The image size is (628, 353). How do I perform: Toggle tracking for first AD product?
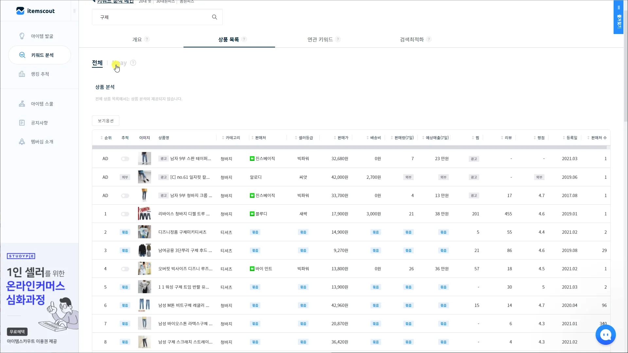coord(125,159)
